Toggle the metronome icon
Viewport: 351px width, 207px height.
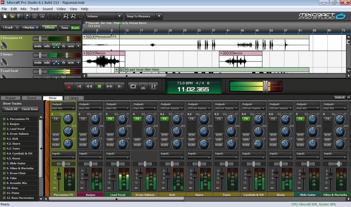(x=143, y=86)
